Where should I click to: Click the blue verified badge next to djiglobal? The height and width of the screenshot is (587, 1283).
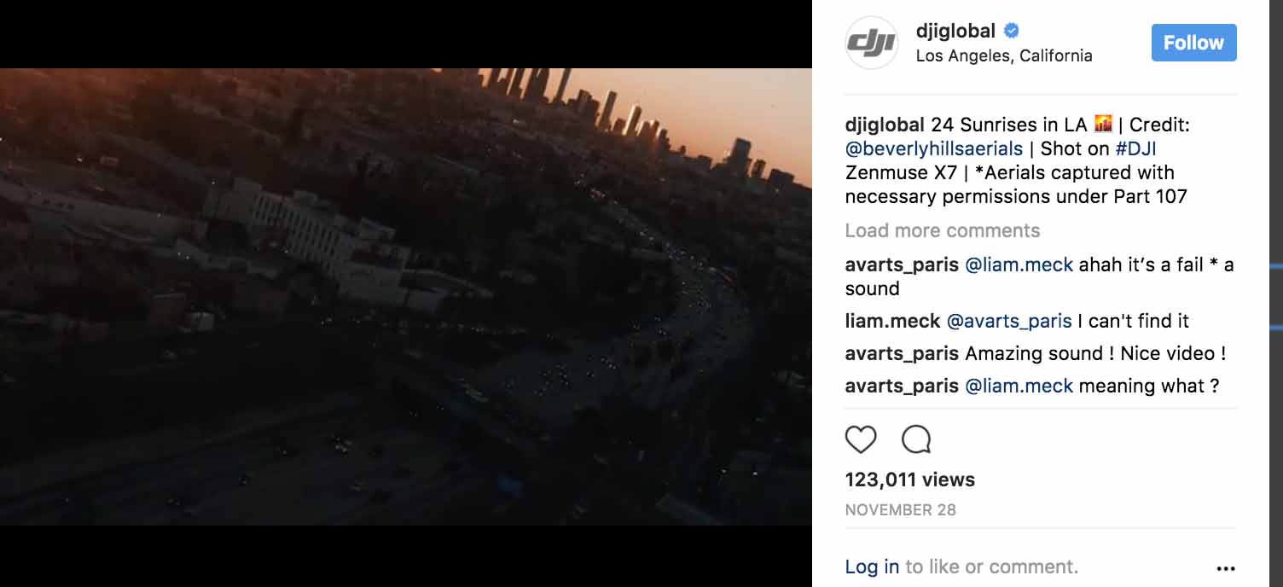click(1011, 31)
